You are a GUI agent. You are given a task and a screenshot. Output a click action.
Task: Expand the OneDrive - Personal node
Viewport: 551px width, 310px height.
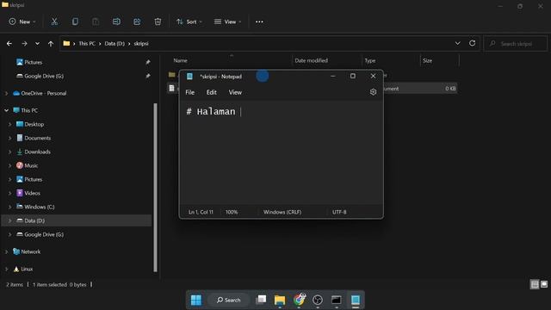6,93
